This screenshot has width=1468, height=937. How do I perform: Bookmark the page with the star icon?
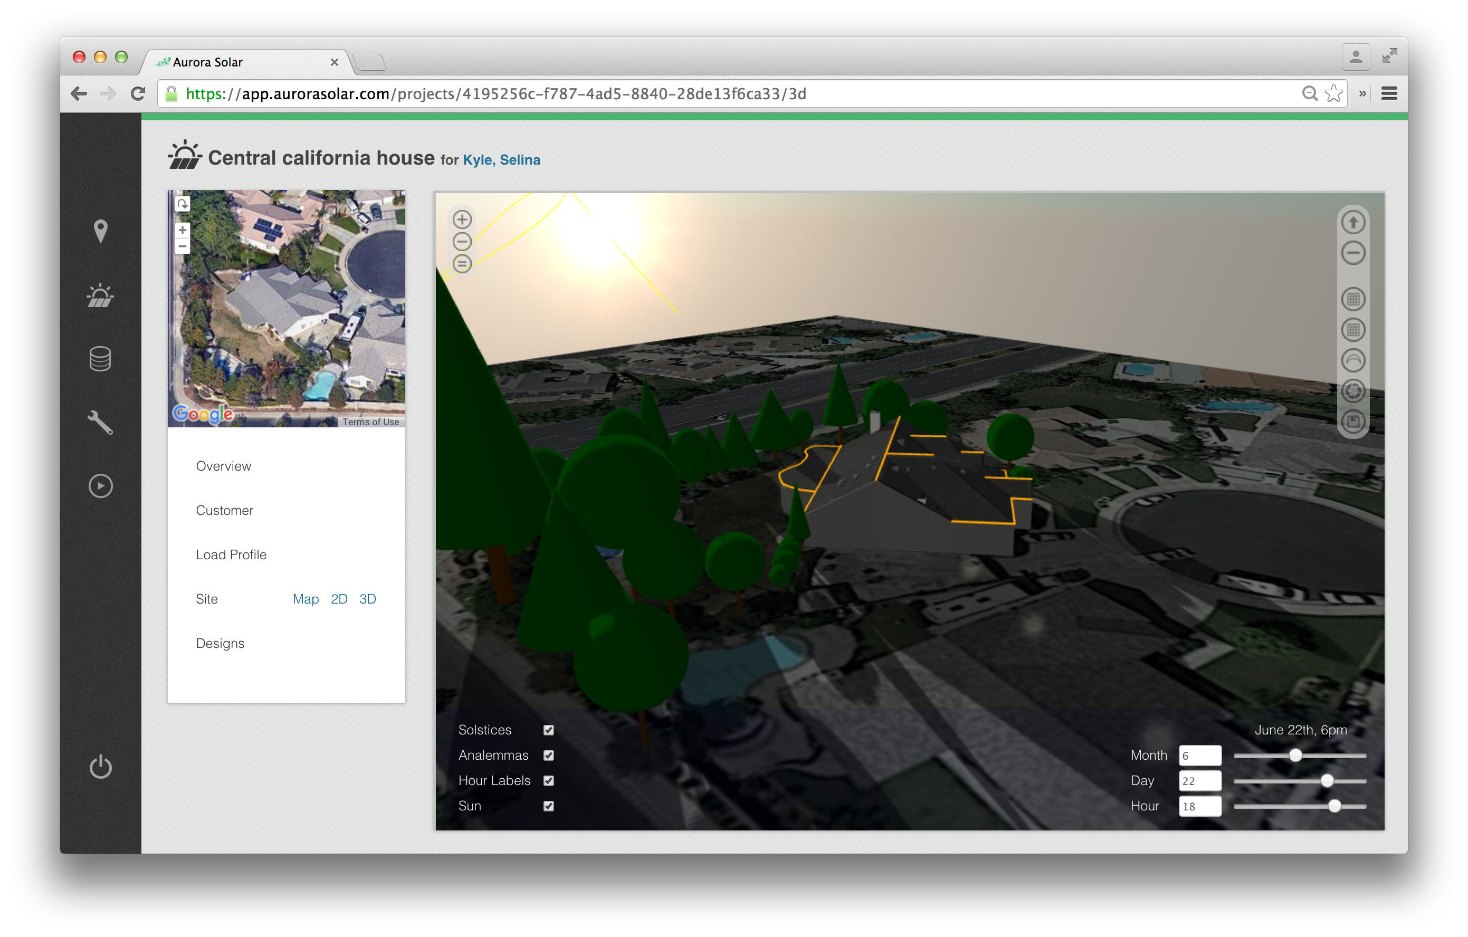1333,94
